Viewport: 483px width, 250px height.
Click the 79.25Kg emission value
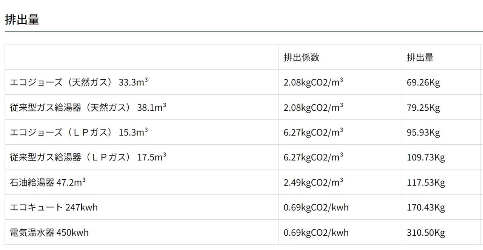point(423,107)
